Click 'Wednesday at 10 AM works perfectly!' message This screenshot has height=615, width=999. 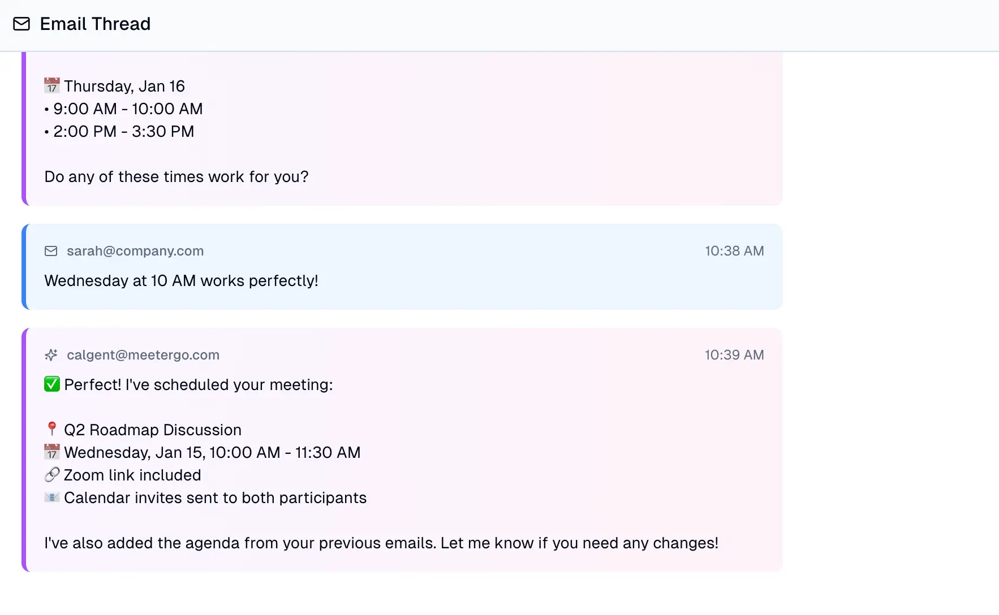pos(182,281)
